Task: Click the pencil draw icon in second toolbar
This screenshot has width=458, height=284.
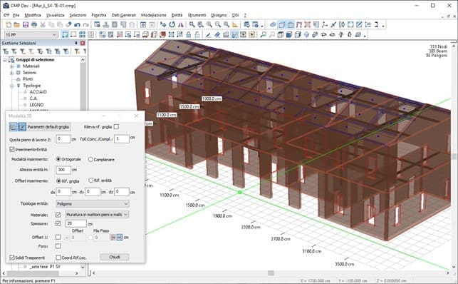Action: 208,35
